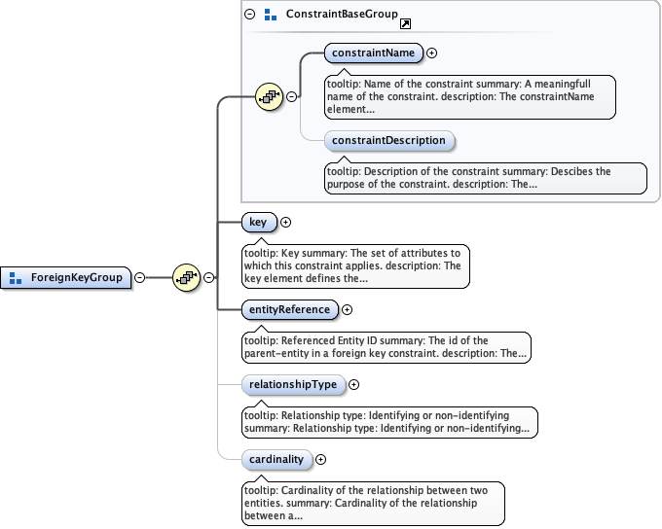Collapse the ConstraintBaseGroup box
The image size is (662, 529).
point(249,15)
